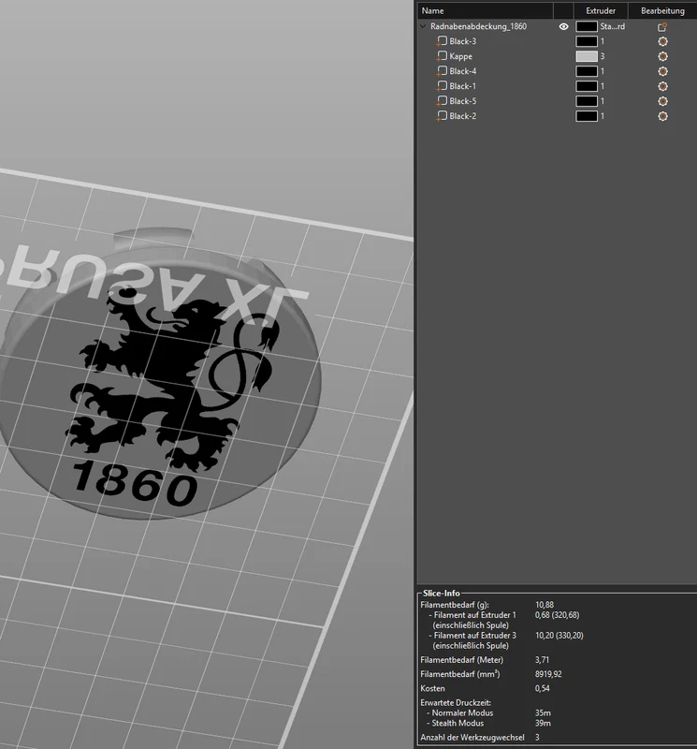The height and width of the screenshot is (749, 697).
Task: Click the total filament value 10,88
Action: click(x=545, y=605)
